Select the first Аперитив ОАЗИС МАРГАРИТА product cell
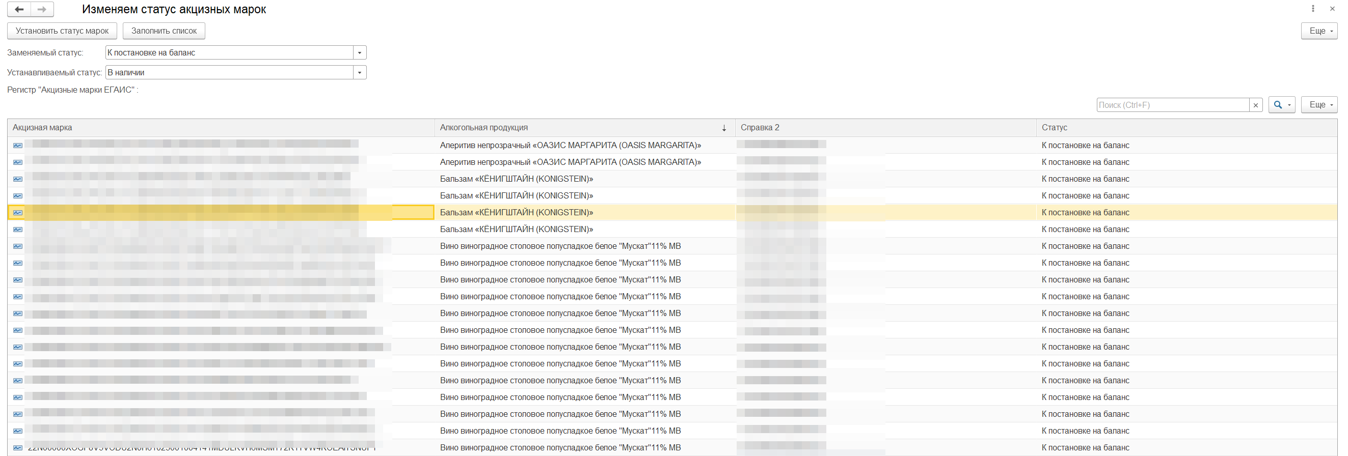Screen dimensions: 1348x456 (x=584, y=146)
